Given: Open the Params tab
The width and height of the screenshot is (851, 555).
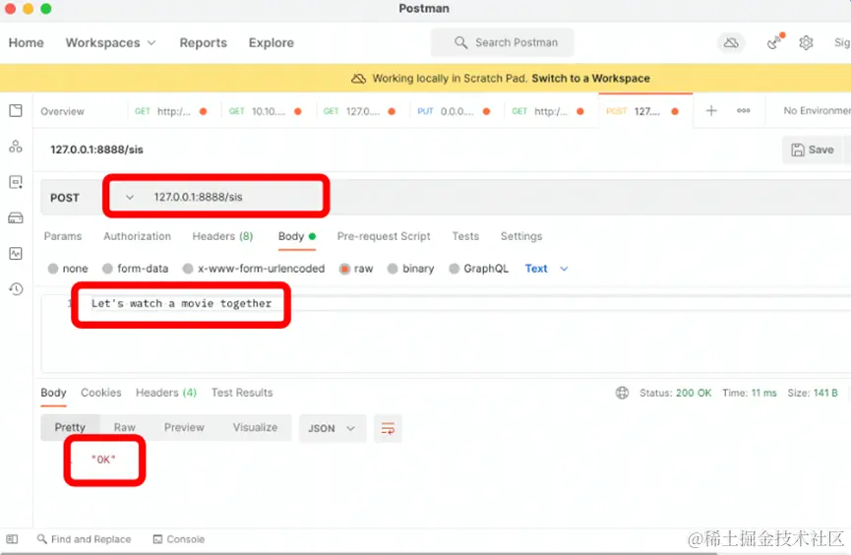Looking at the screenshot, I should (63, 236).
